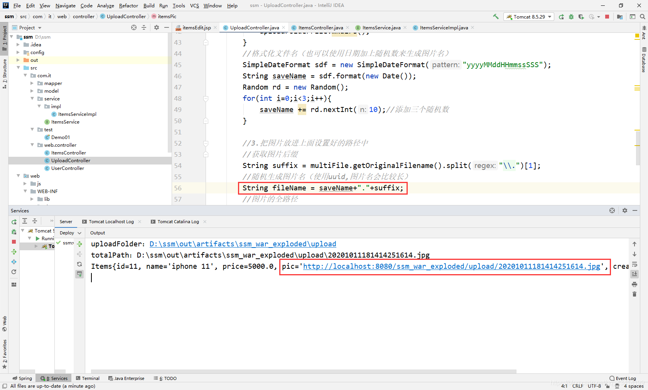The width and height of the screenshot is (648, 390).
Task: Collapse the web.controller package
Action: (32, 145)
